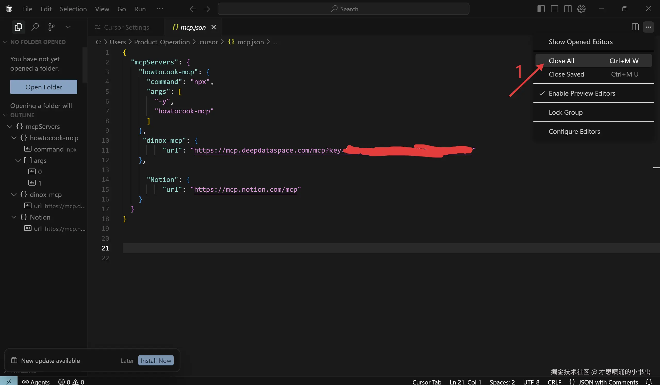This screenshot has width=660, height=385.
Task: Toggle bottom panel layout icon
Action: (x=554, y=9)
